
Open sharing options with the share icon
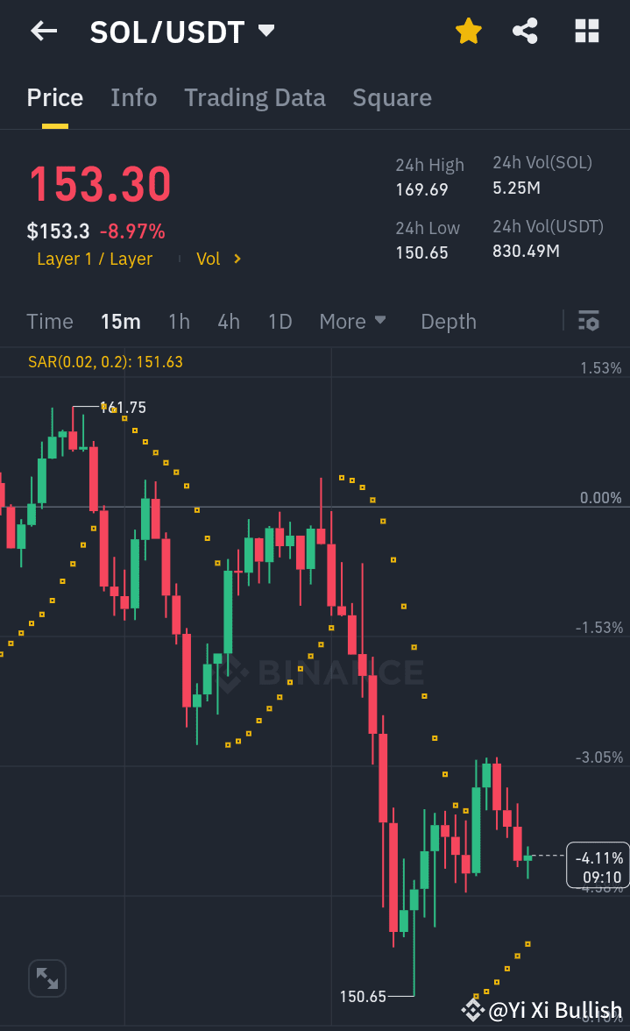525,31
